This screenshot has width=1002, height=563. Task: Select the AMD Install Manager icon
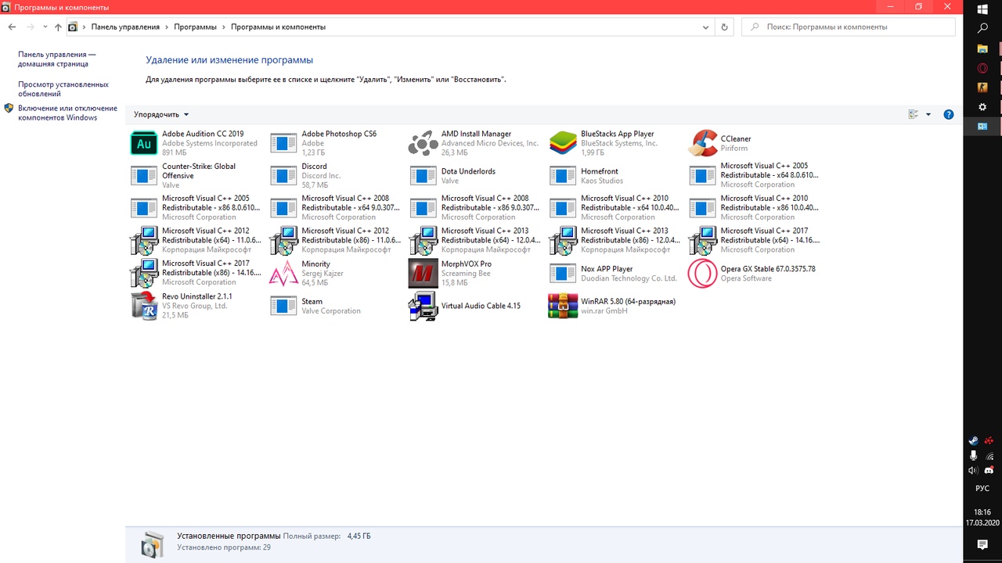[423, 143]
